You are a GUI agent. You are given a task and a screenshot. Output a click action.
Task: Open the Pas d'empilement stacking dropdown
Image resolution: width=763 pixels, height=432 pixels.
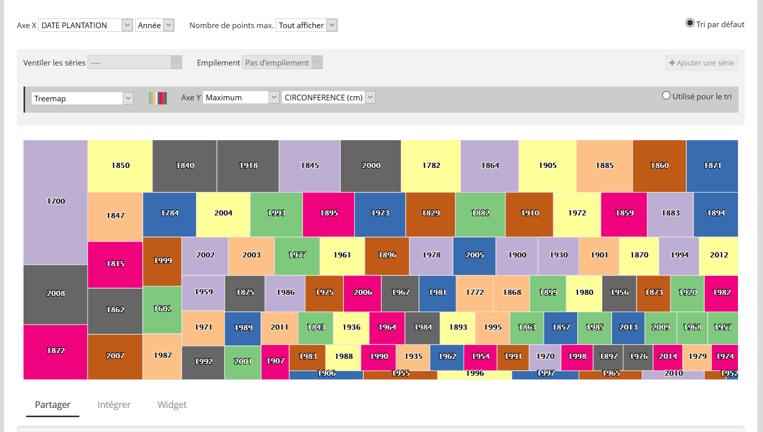click(x=282, y=62)
